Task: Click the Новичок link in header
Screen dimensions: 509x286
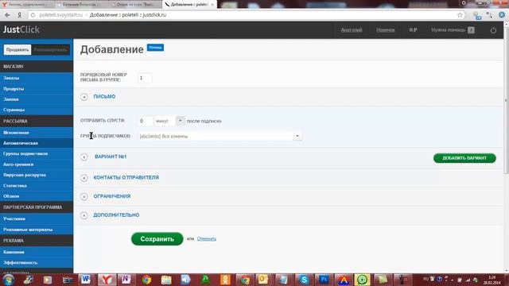Action: coord(385,30)
